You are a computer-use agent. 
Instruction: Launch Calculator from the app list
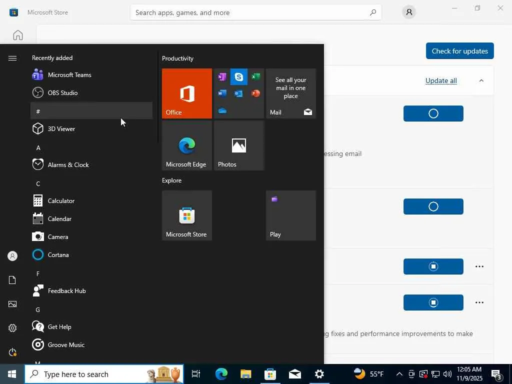pyautogui.click(x=91, y=201)
